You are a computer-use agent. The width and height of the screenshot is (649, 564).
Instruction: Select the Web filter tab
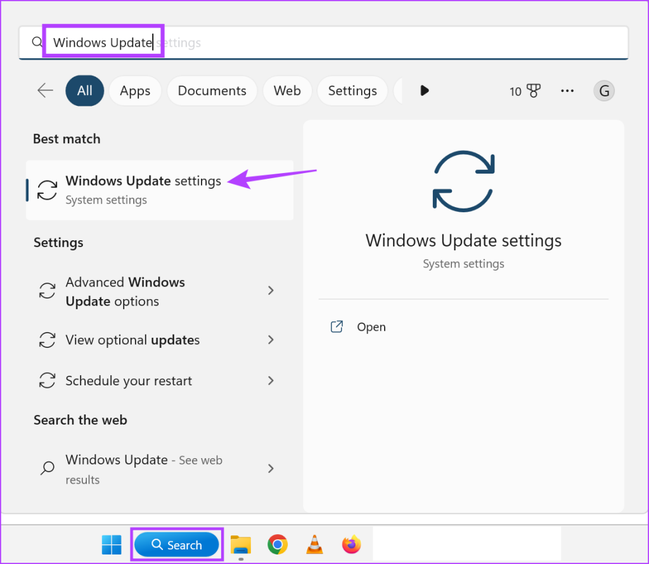[x=287, y=91]
